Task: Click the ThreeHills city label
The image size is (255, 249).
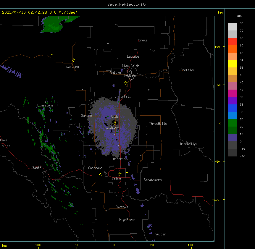Action: click(158, 124)
